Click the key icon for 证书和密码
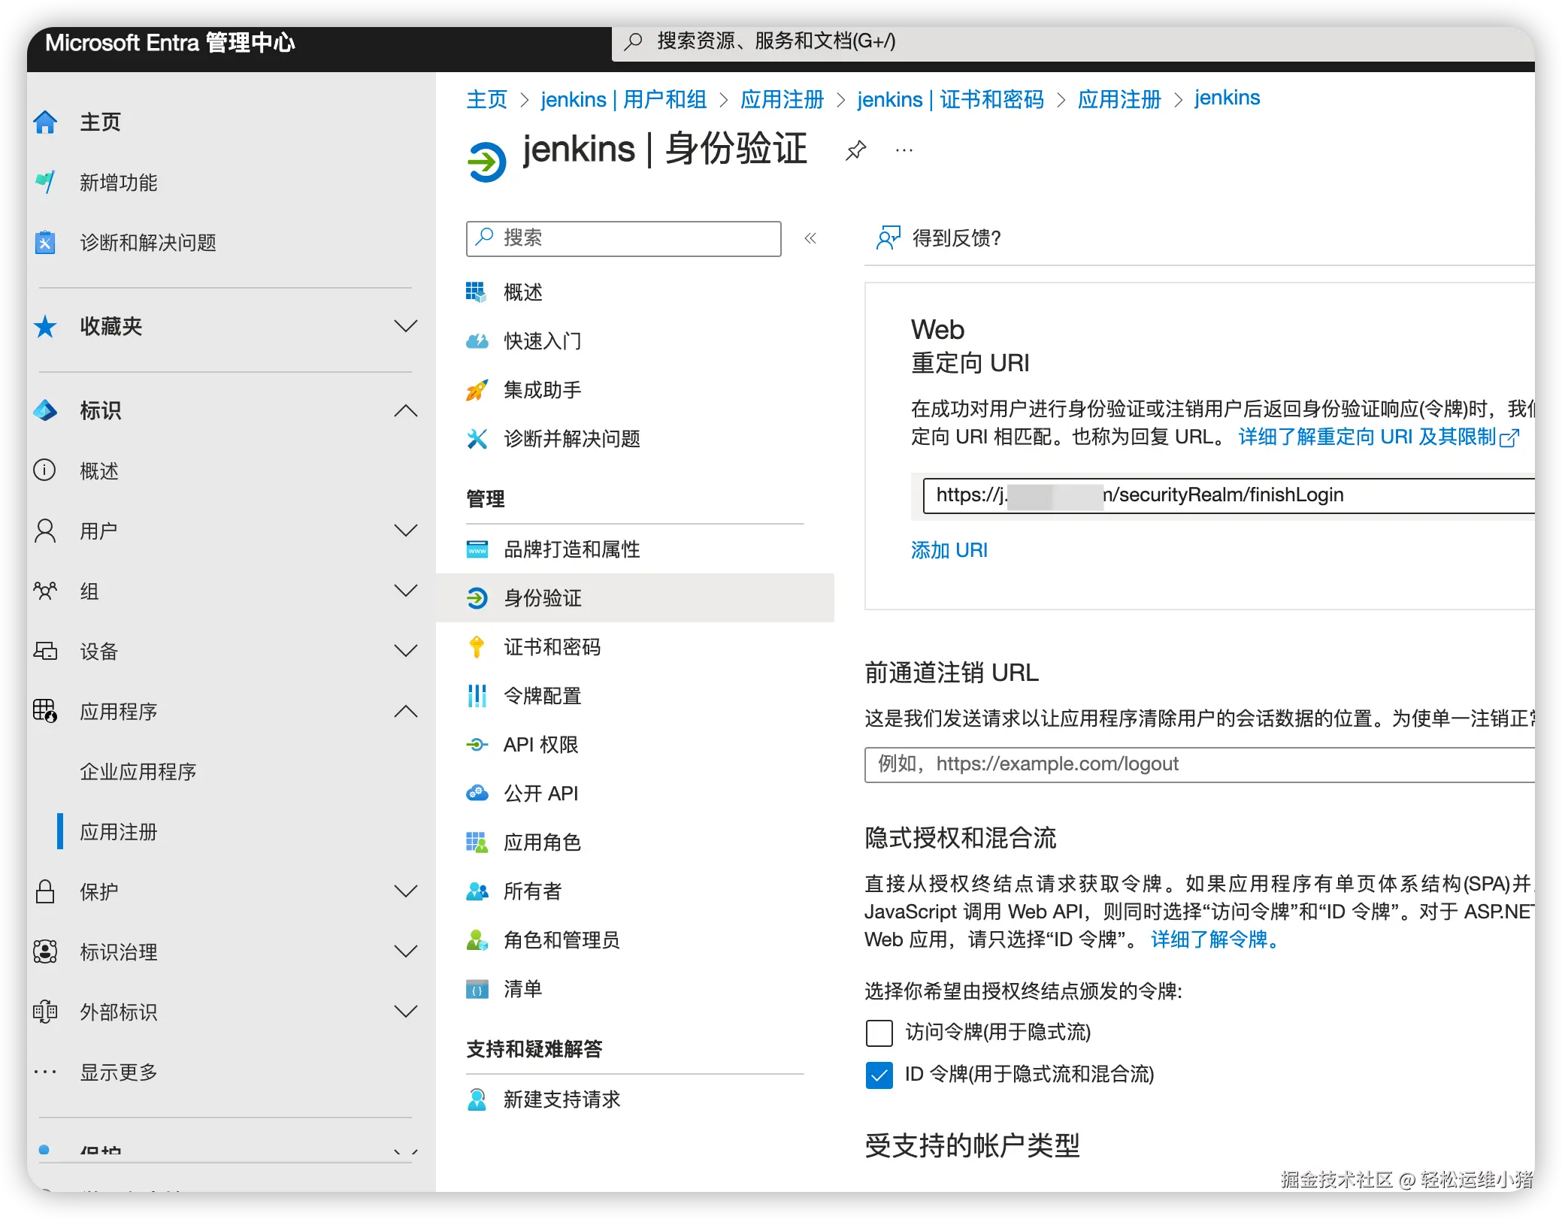Image resolution: width=1562 pixels, height=1219 pixels. 477,647
